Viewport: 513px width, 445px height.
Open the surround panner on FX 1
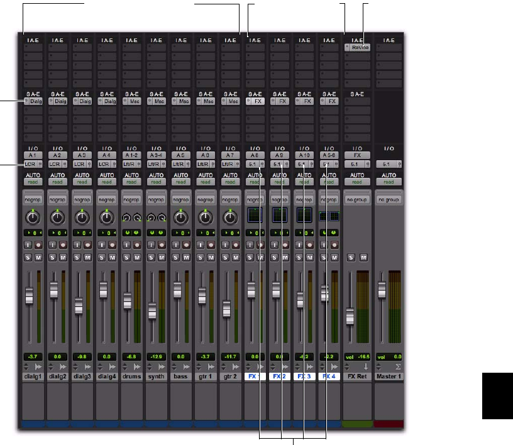[x=255, y=216]
